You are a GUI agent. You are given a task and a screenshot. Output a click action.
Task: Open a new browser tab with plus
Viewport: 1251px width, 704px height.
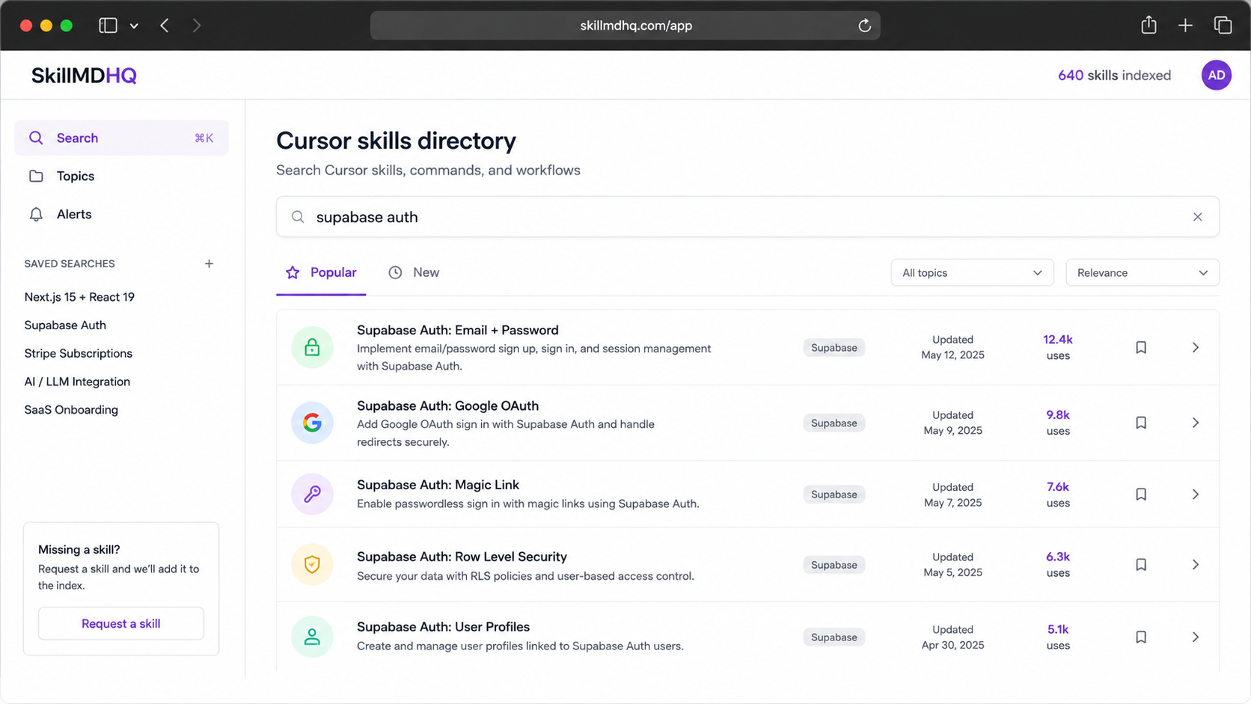[1185, 25]
